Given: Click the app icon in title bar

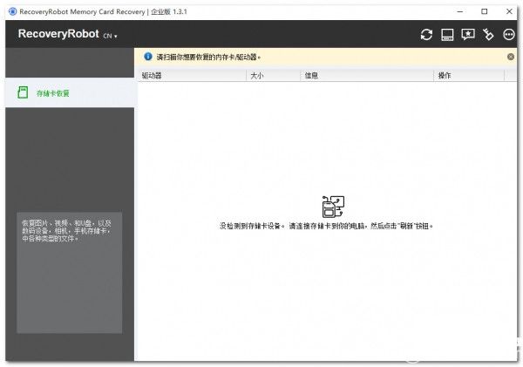Looking at the screenshot, I should click(x=13, y=11).
